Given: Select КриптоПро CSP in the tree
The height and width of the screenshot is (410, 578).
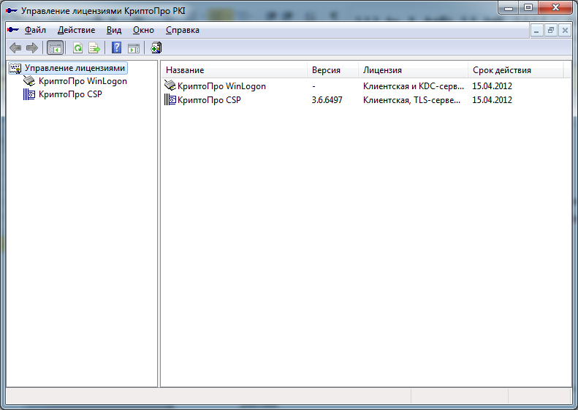Looking at the screenshot, I should tap(69, 94).
